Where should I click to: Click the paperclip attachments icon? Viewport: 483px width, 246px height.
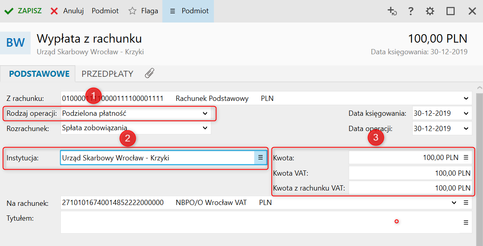(149, 74)
